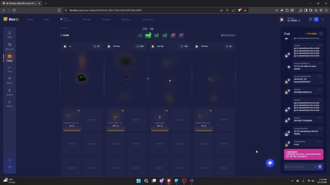
Task: Go to the Home tab
Action: tap(30, 20)
